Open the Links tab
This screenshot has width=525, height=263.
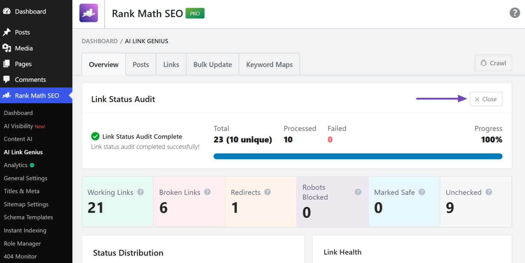pos(171,64)
